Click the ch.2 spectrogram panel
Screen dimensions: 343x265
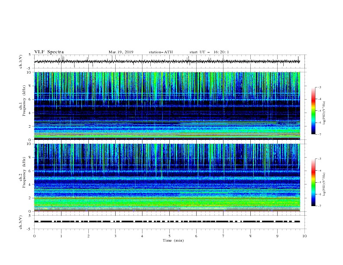(x=167, y=178)
